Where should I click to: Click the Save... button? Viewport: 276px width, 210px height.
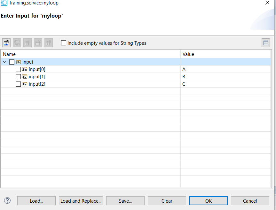125,201
